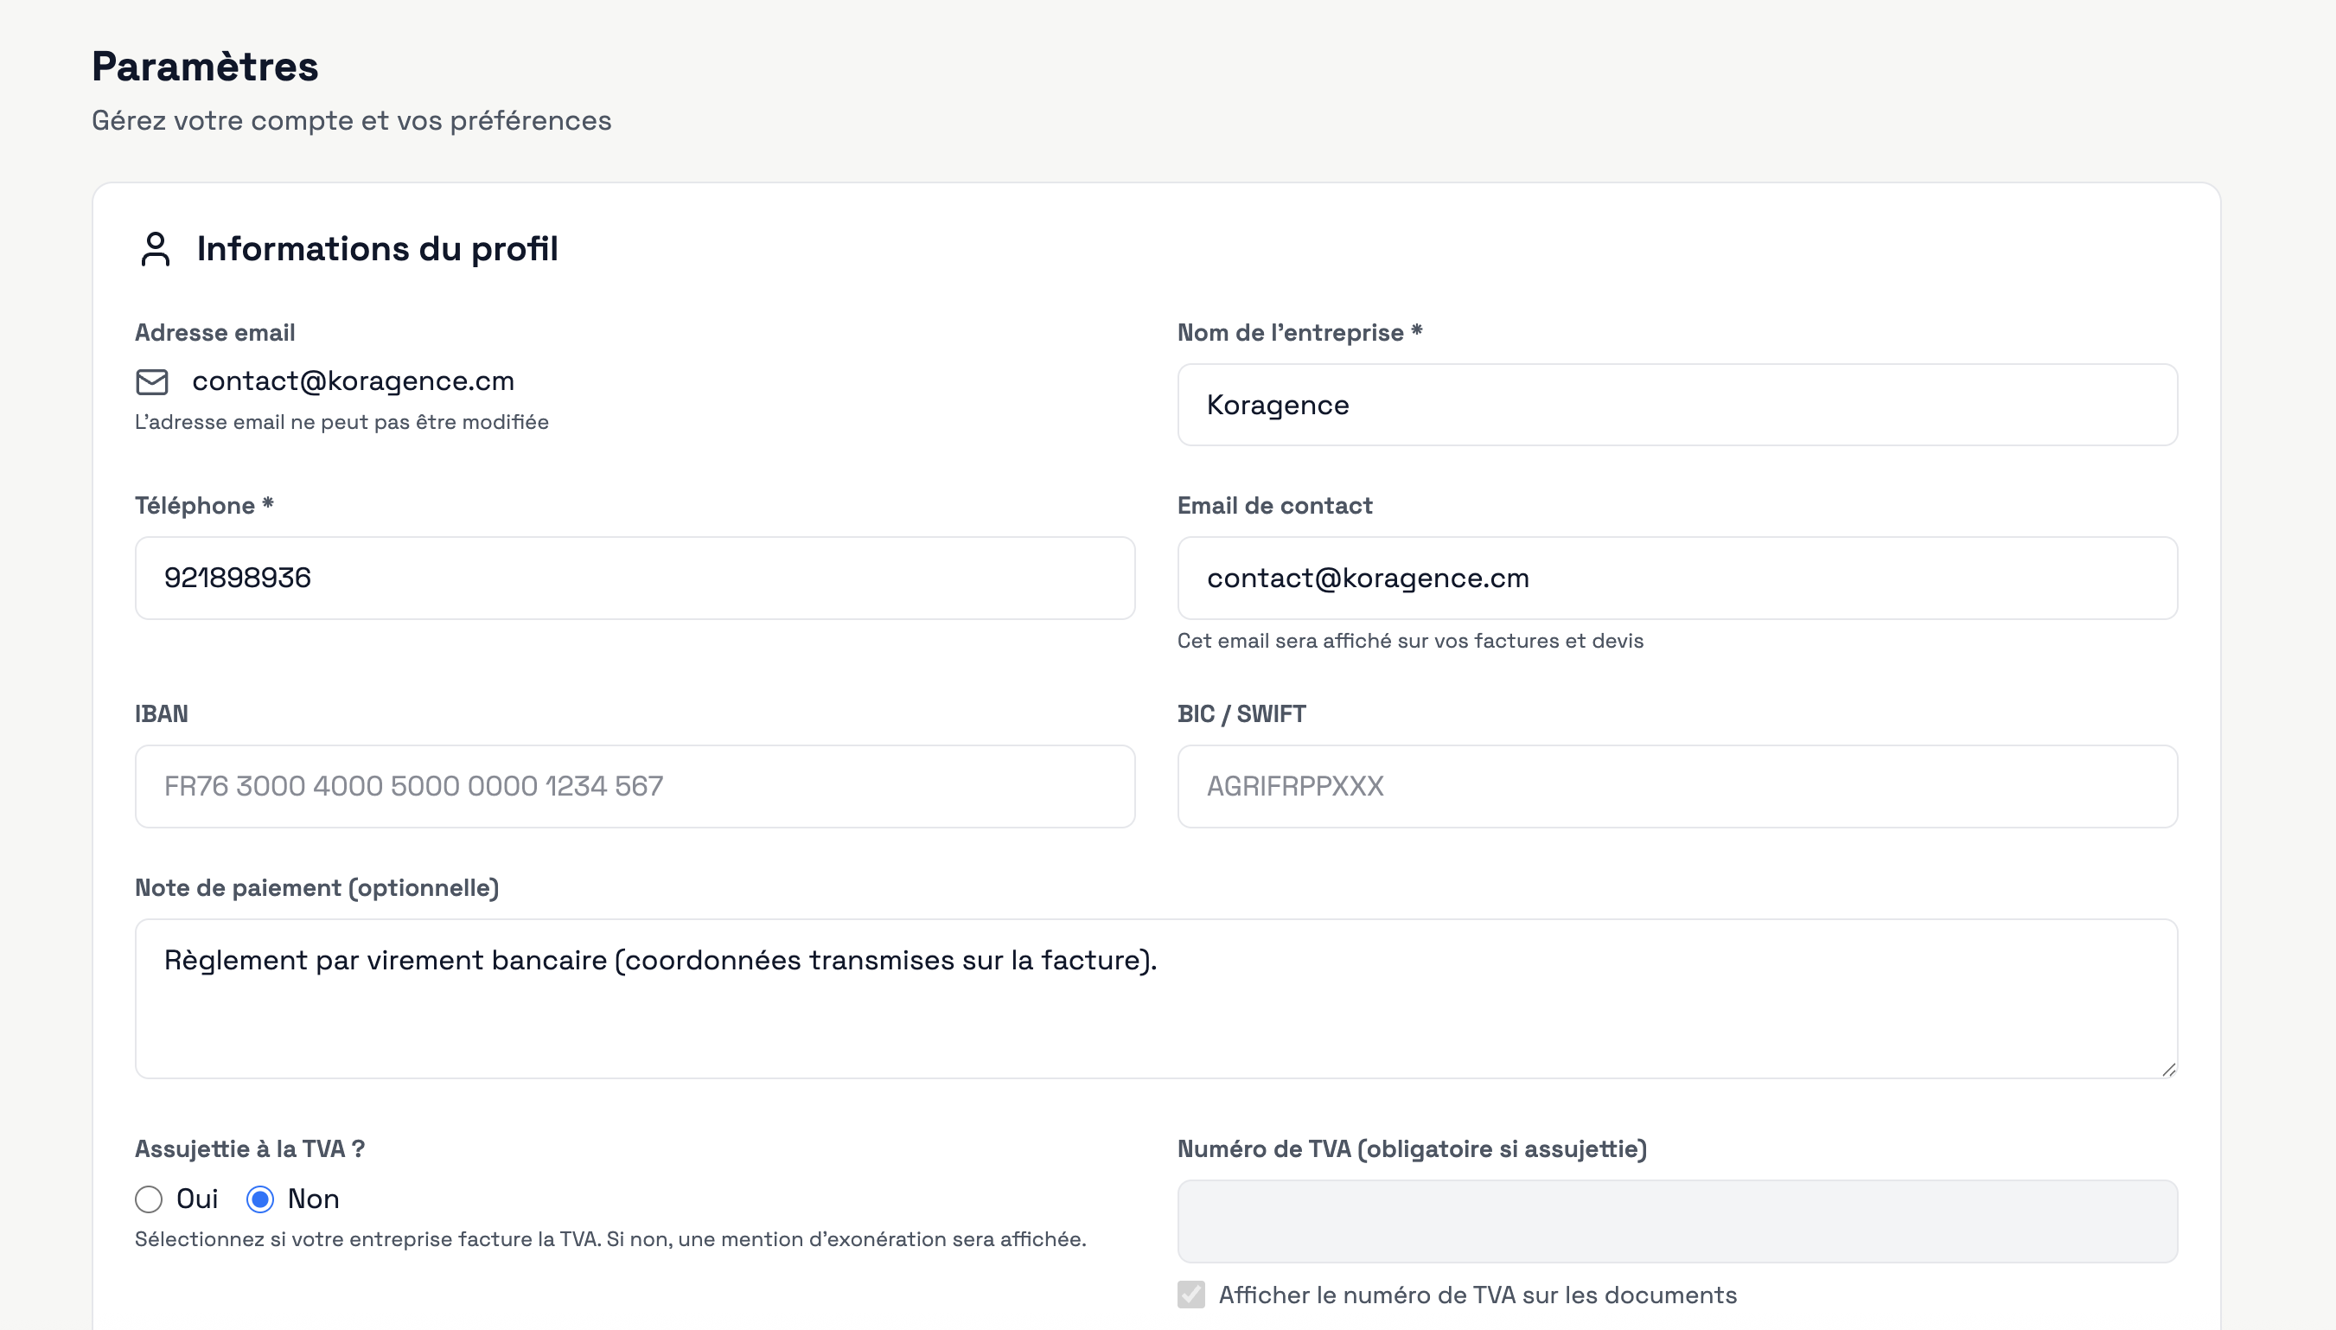This screenshot has width=2336, height=1330.
Task: Click the user profile icon beside Informations du profil
Action: pyautogui.click(x=156, y=248)
